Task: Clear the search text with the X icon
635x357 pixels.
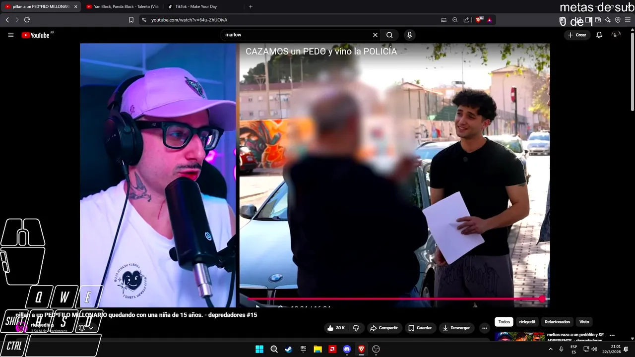Action: click(x=375, y=35)
